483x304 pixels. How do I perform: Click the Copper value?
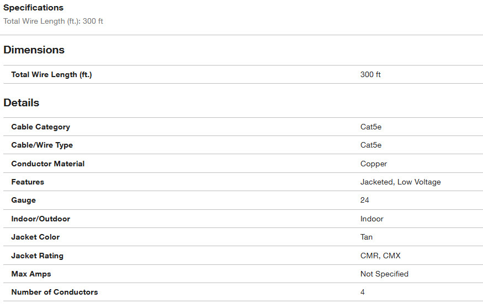click(x=374, y=164)
